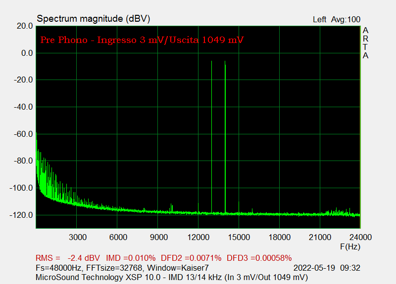The image size is (396, 284).
Task: Click the 18000 frequency axis label
Action: (279, 237)
